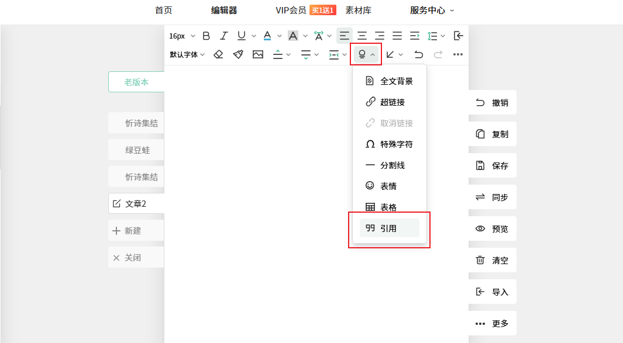Open the 更多 more options button

pos(493,324)
